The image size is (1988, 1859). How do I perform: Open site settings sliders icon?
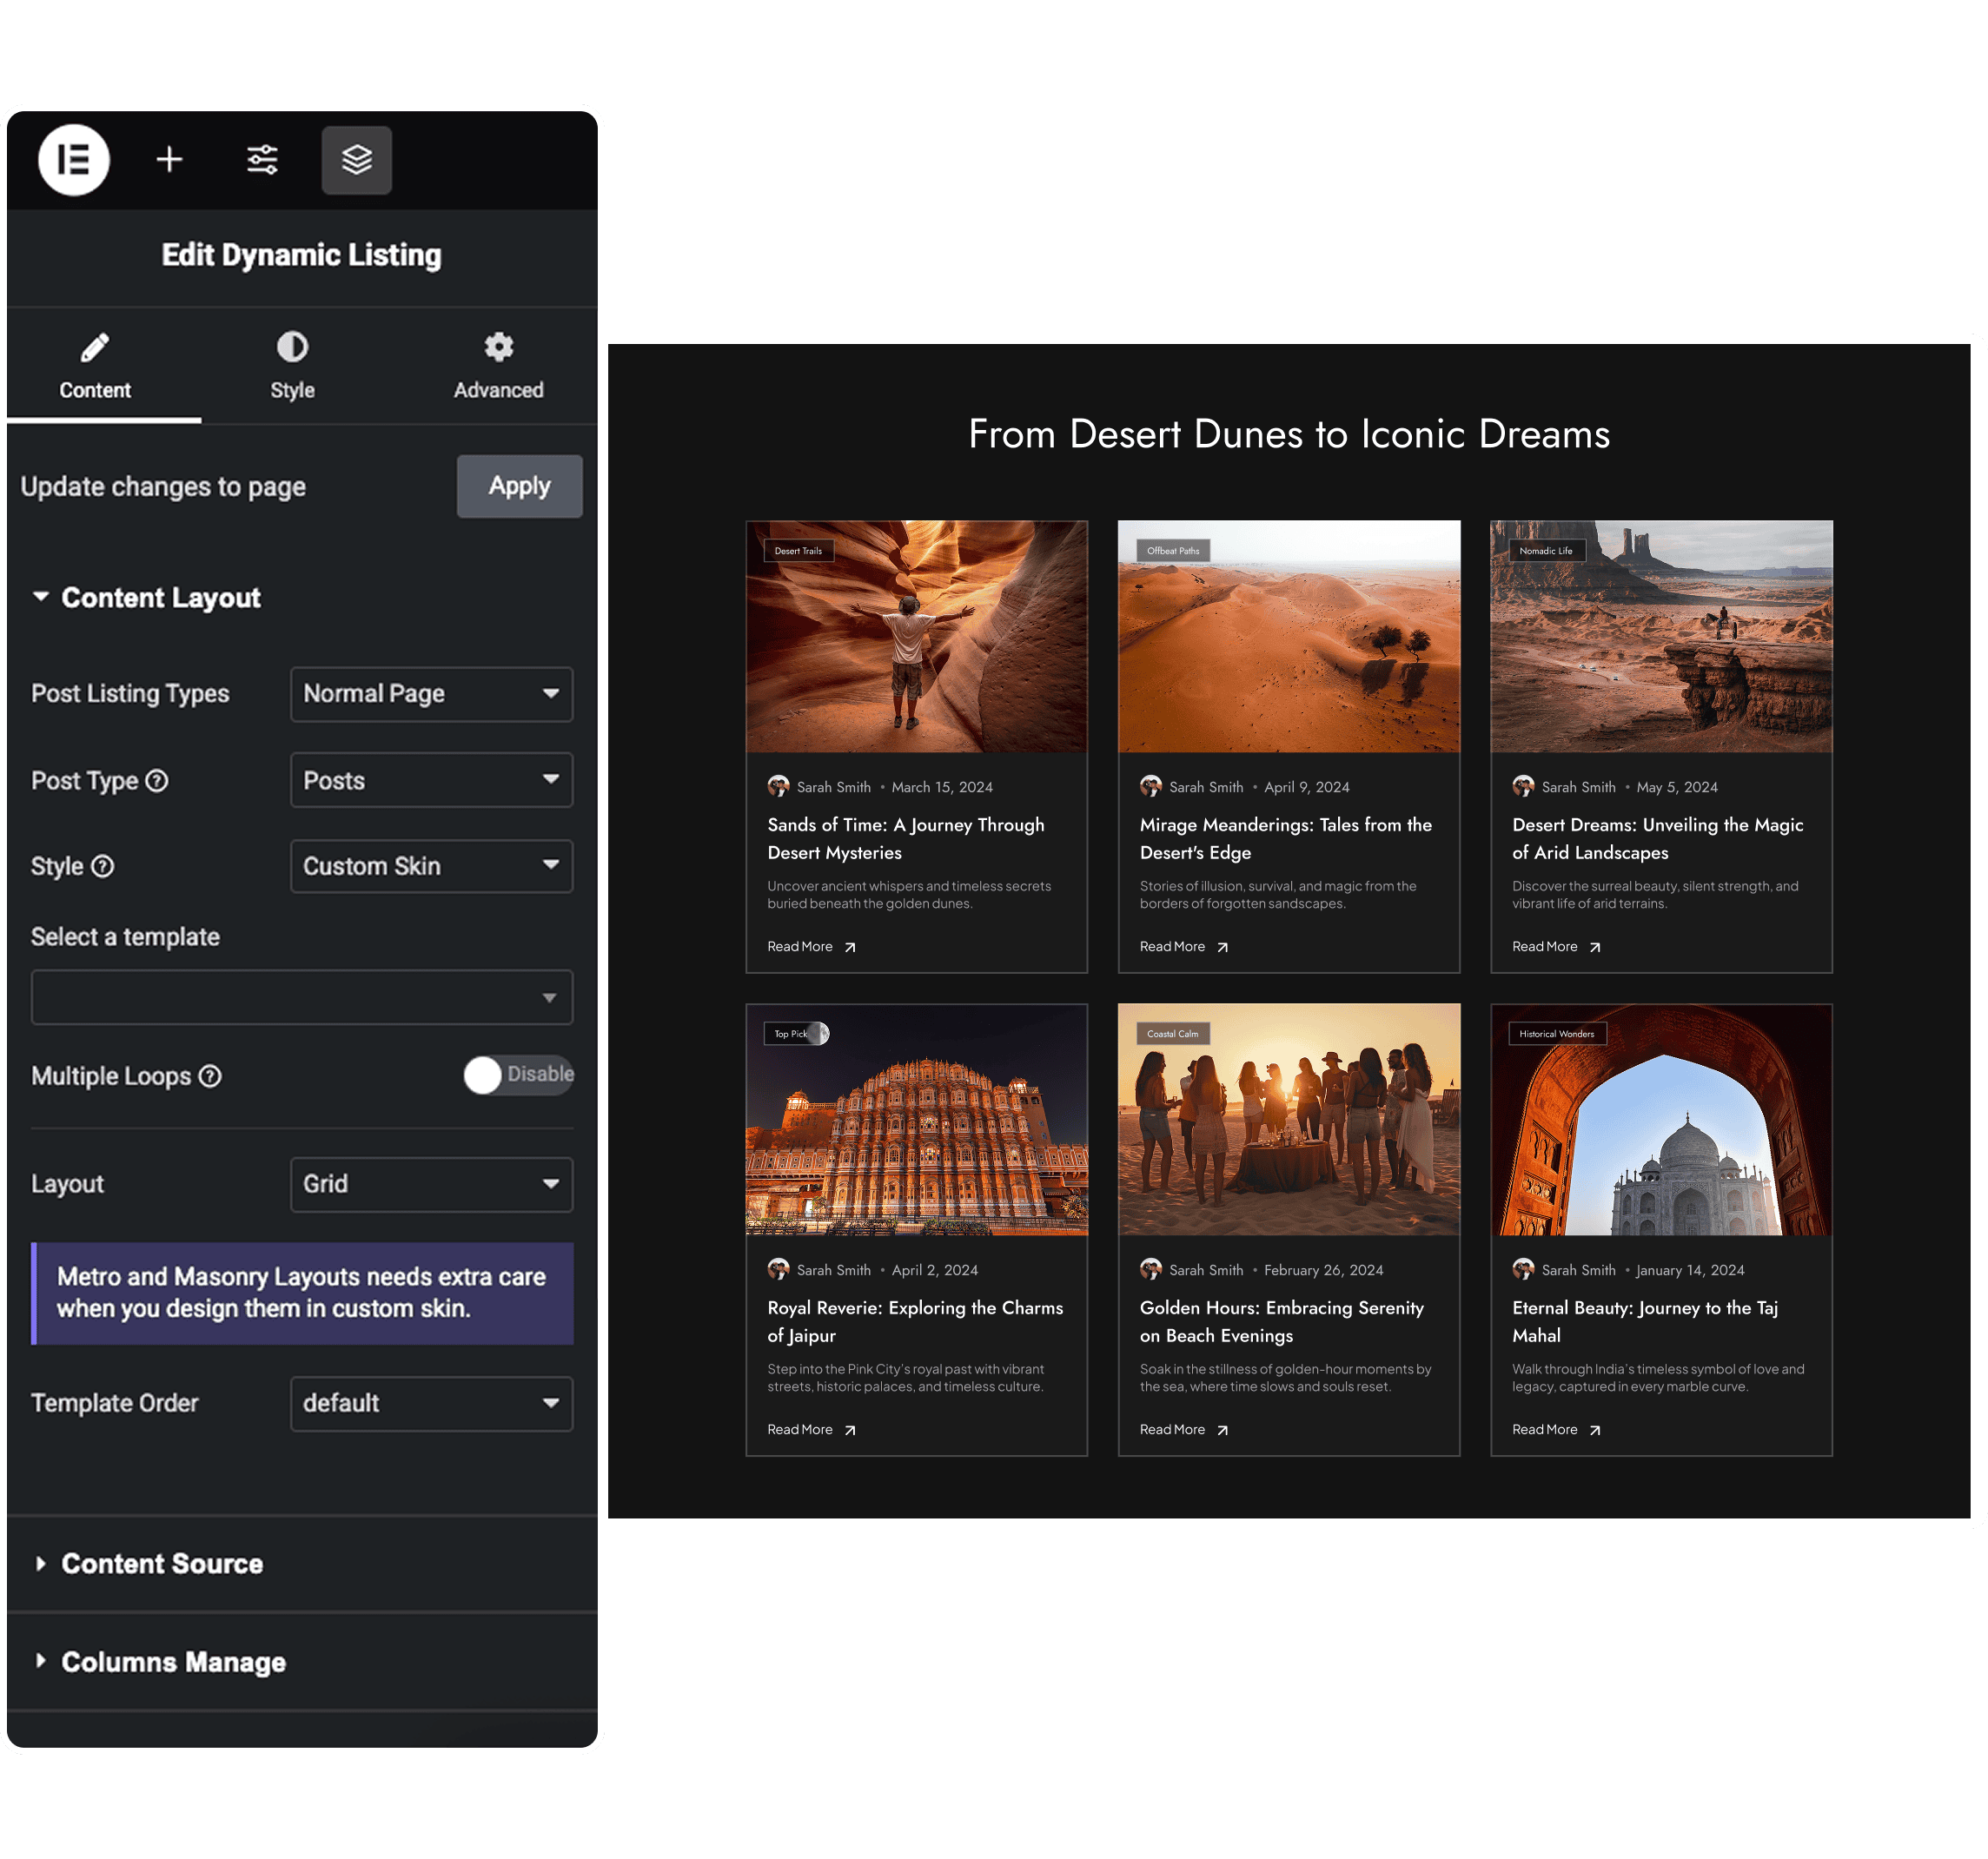[x=262, y=160]
